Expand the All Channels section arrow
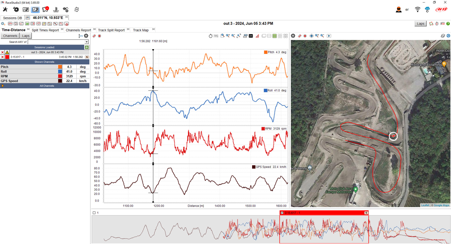 click(x=3, y=86)
